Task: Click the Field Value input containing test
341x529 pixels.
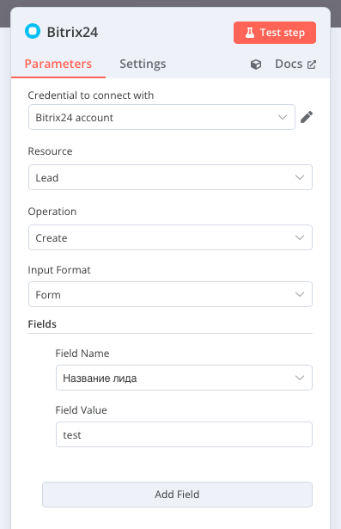Action: click(x=184, y=434)
